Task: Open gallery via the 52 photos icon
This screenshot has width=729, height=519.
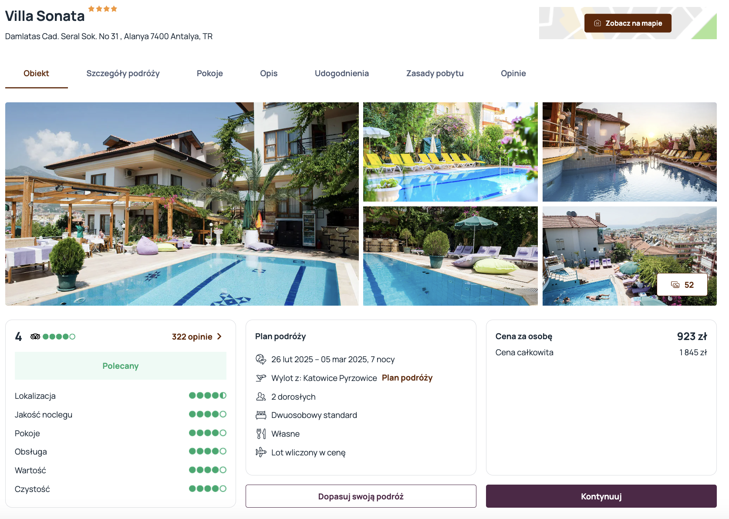Action: 675,285
